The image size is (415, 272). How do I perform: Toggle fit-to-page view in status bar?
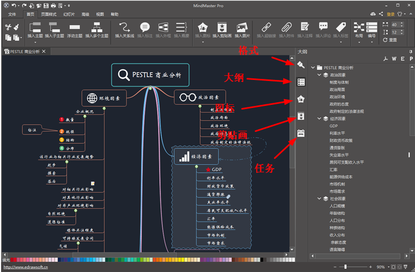[394, 267]
